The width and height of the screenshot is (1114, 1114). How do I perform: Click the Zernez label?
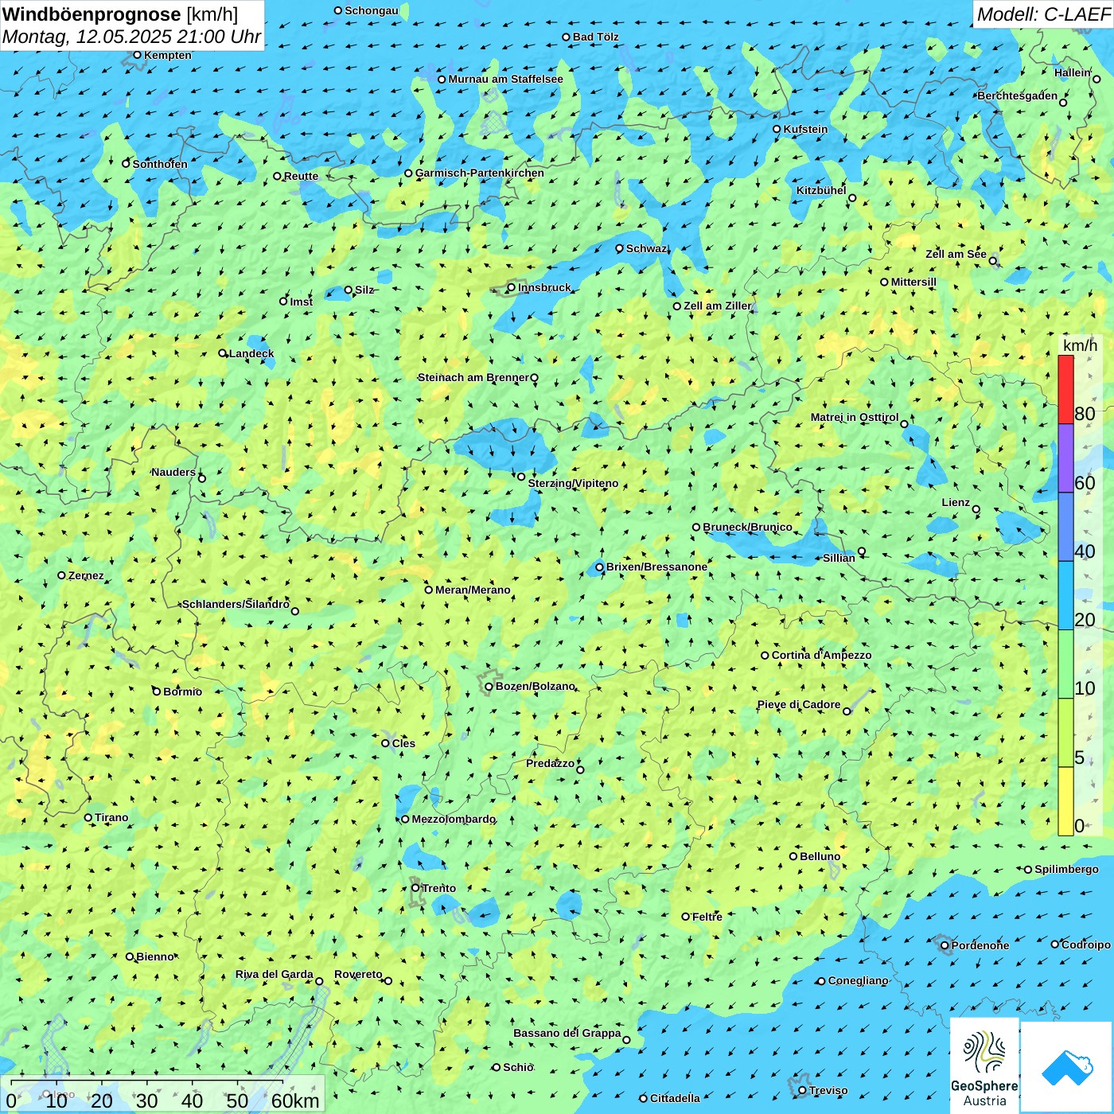[x=86, y=575]
